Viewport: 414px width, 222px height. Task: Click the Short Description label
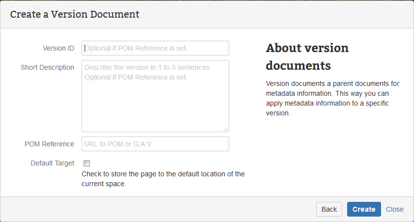coord(47,67)
